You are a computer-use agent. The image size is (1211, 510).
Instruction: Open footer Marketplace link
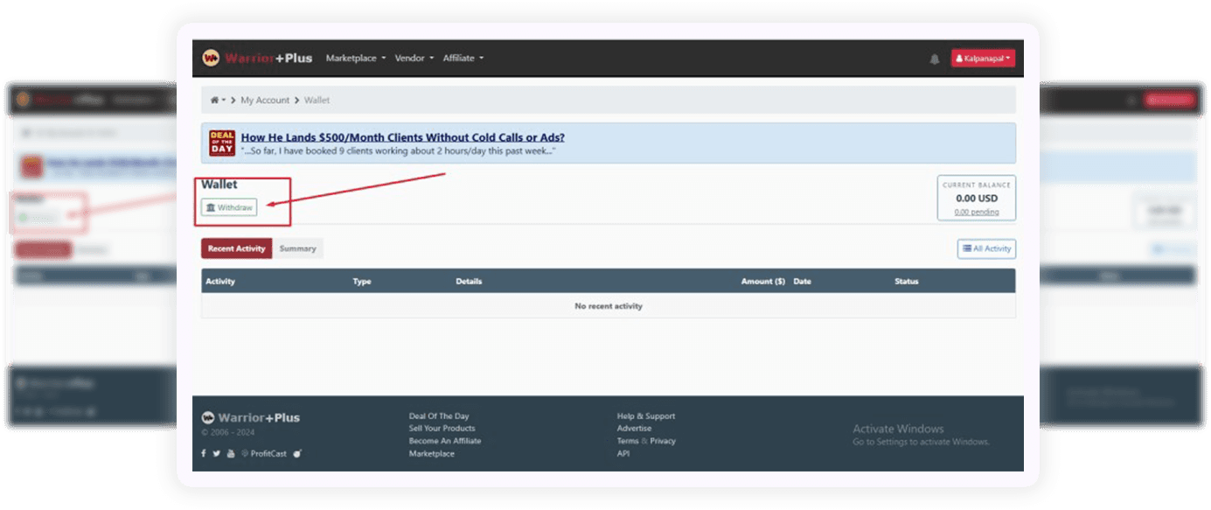click(432, 454)
